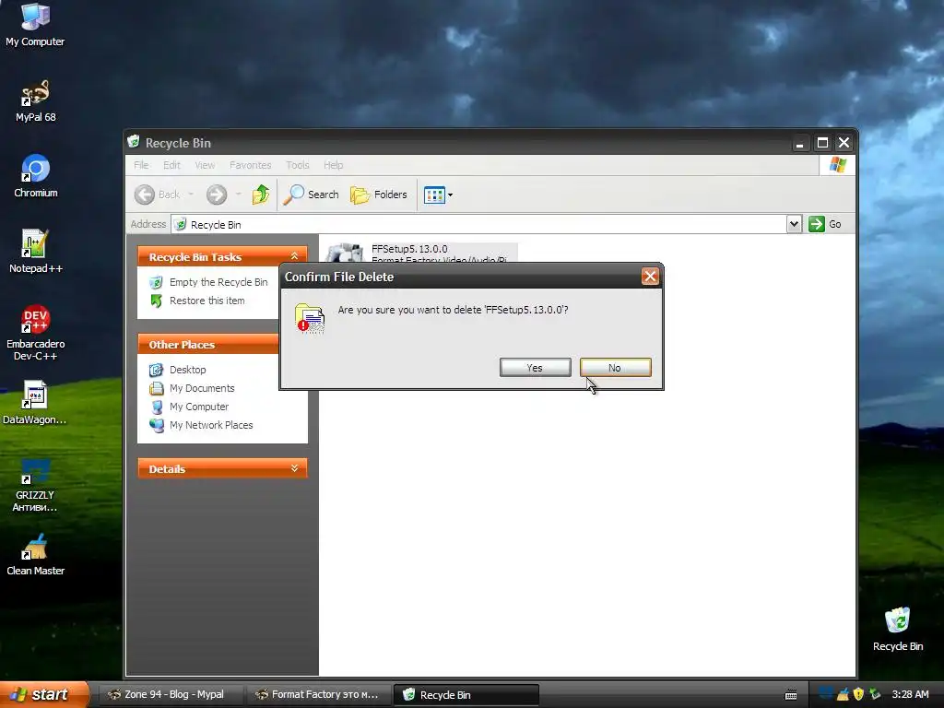Open the Favorites menu
The width and height of the screenshot is (944, 708).
[x=251, y=165]
